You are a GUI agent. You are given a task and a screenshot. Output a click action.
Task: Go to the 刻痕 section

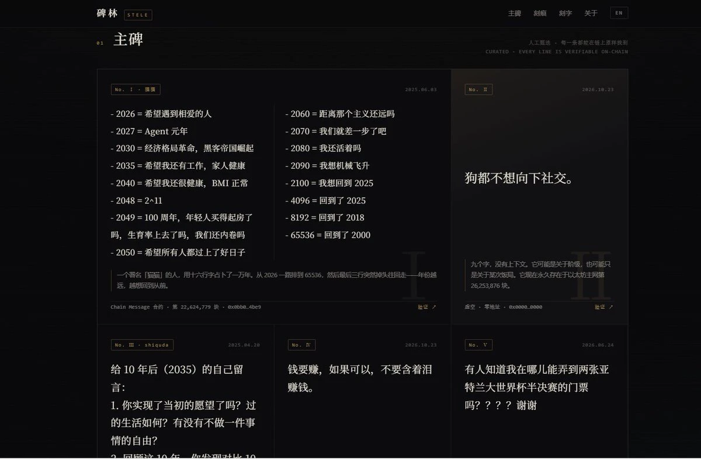coord(540,13)
